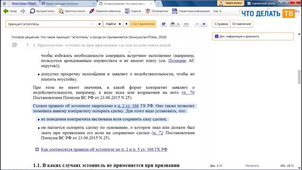Open the Кодексы section
The width and height of the screenshot is (302, 170).
[x=133, y=11]
